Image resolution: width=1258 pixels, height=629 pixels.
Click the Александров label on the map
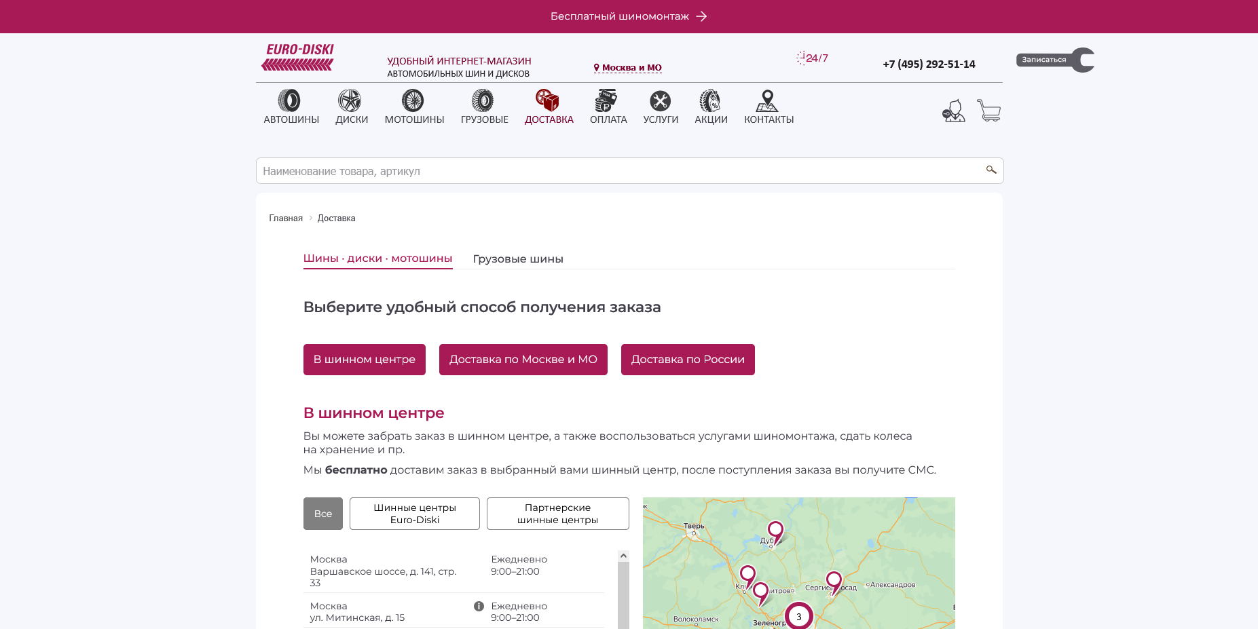893,585
